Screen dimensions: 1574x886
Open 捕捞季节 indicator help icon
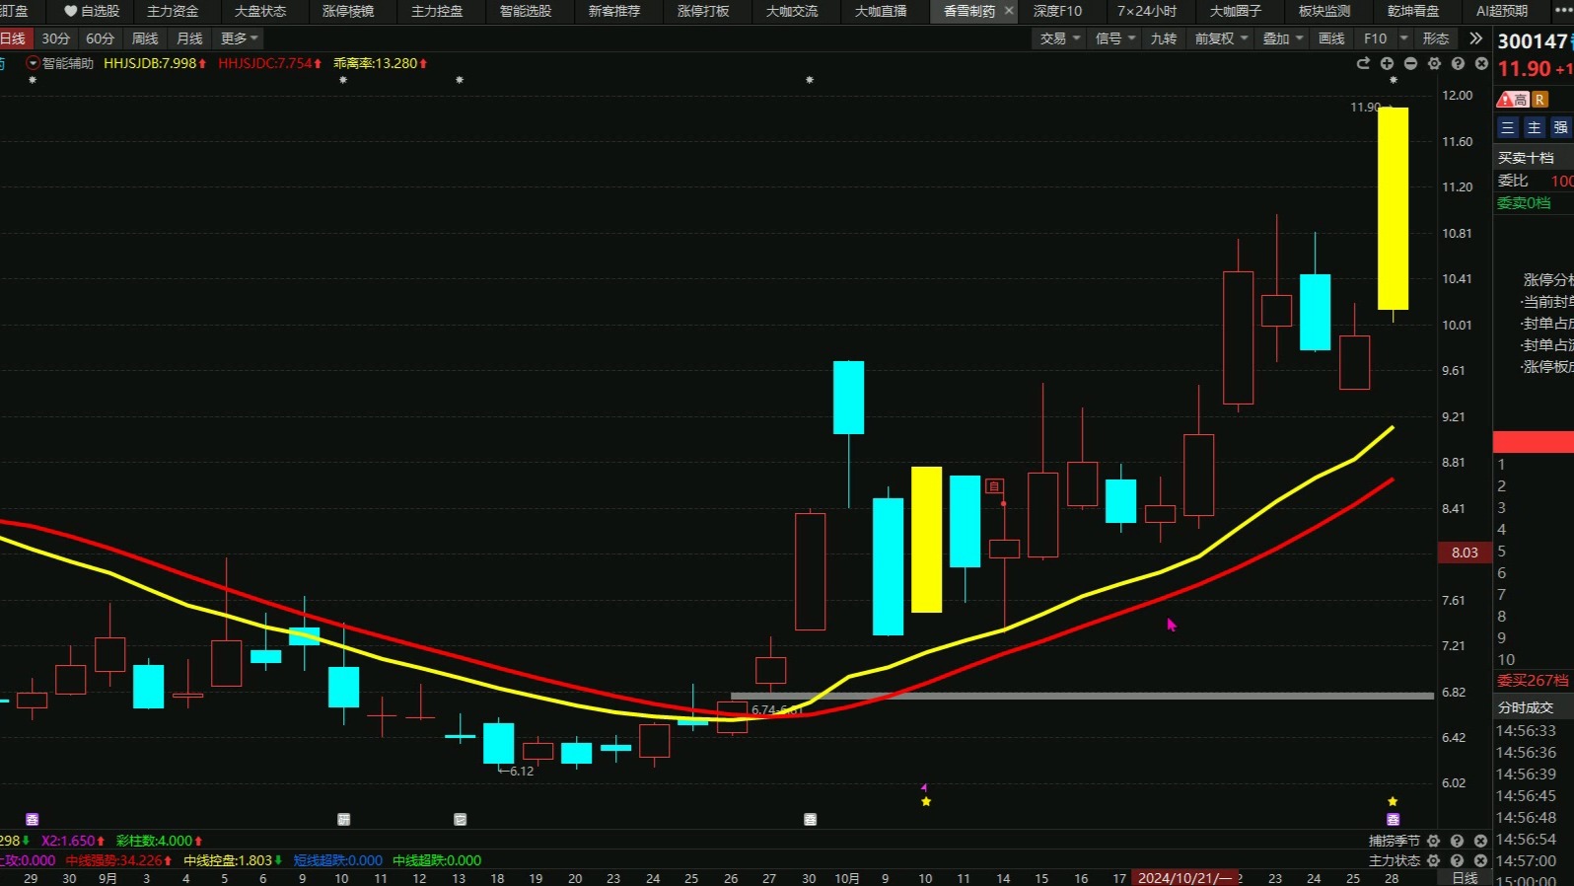click(x=1458, y=841)
